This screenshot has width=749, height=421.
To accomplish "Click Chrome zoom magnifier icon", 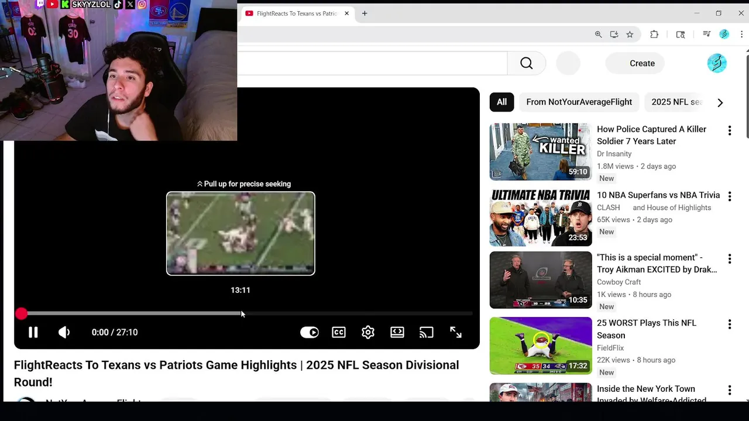I will (598, 34).
